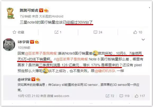Image resolution: width=153 pixels, height=107 pixels.
Task: Click the 微博 weibo.com source link
Action: pos(58,96)
